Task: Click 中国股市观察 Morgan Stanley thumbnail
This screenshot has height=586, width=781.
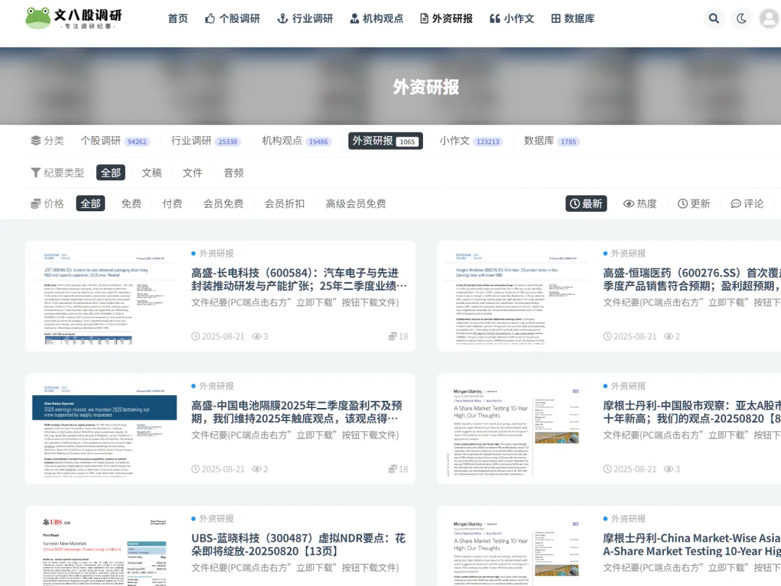Action: pos(516,429)
